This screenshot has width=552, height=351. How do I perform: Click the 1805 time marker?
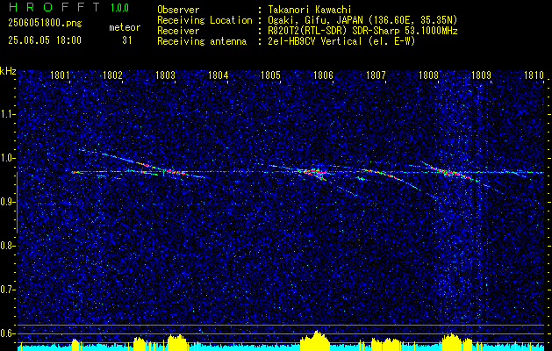[270, 75]
